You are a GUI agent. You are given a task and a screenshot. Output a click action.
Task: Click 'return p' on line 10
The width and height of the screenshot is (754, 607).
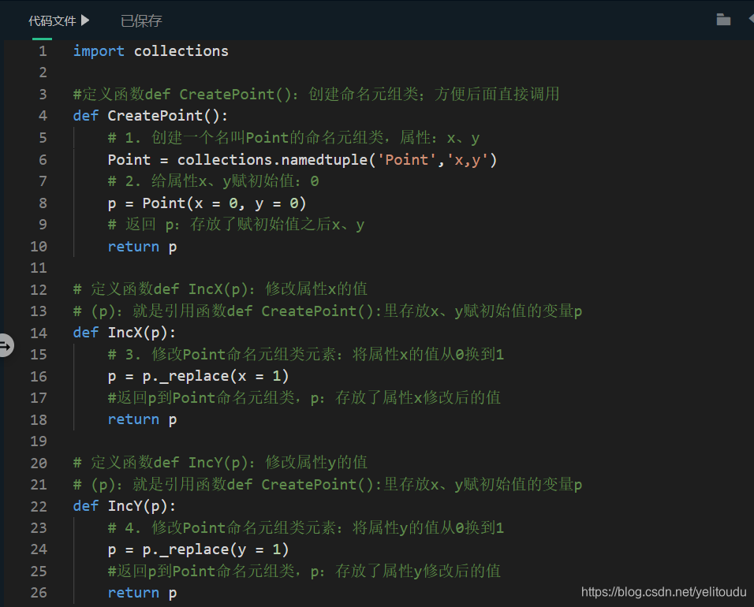tap(142, 247)
